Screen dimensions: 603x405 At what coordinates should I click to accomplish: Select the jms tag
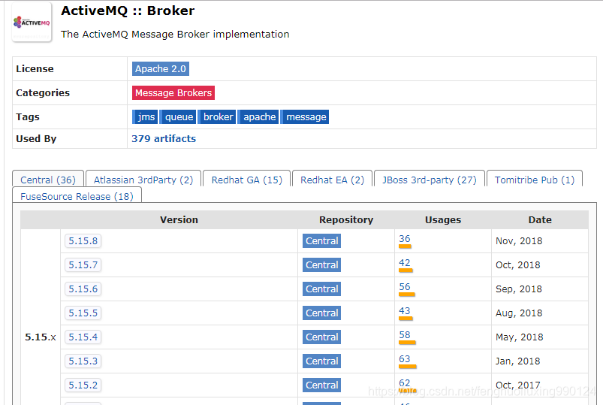click(145, 117)
